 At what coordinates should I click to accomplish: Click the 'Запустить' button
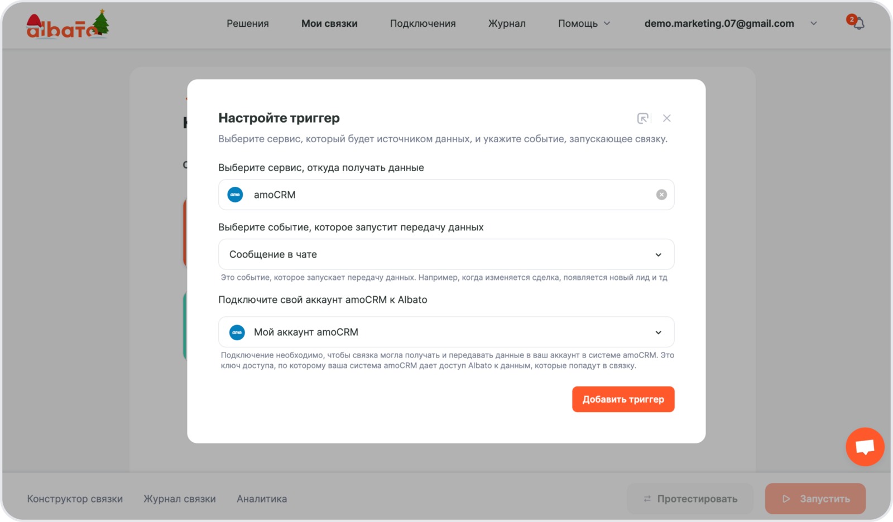[x=815, y=499]
